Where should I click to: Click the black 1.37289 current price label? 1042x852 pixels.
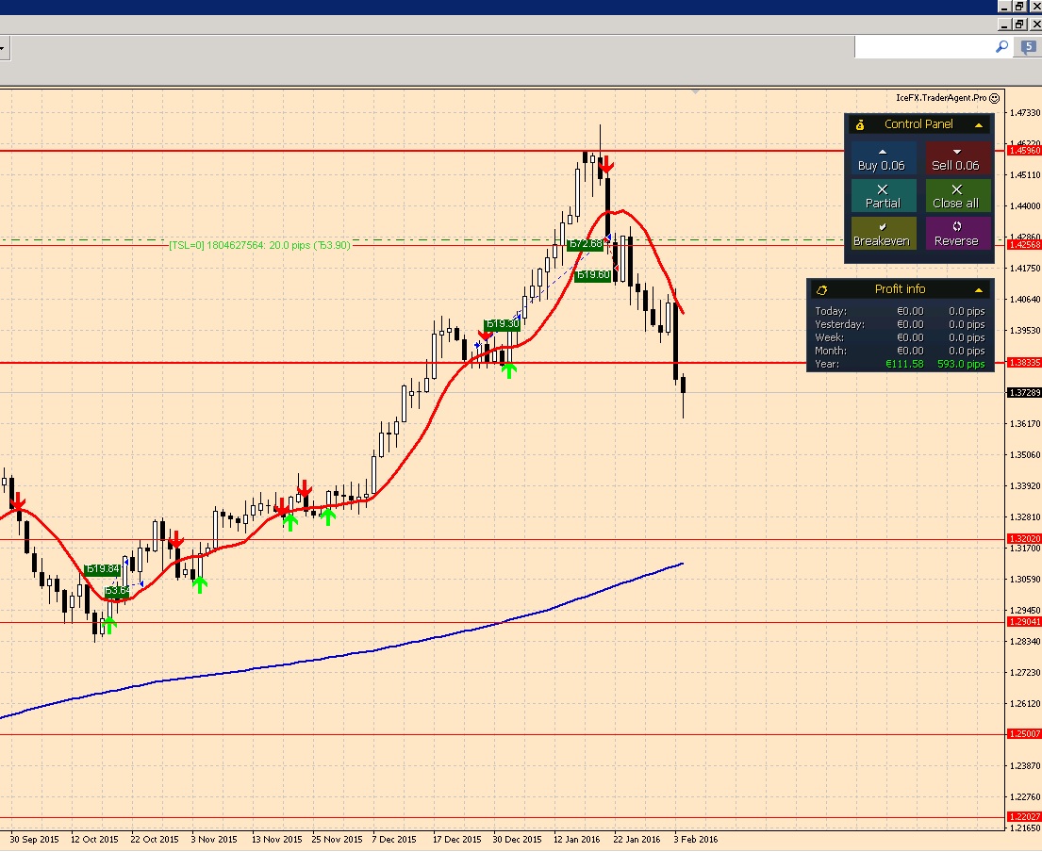click(1024, 393)
